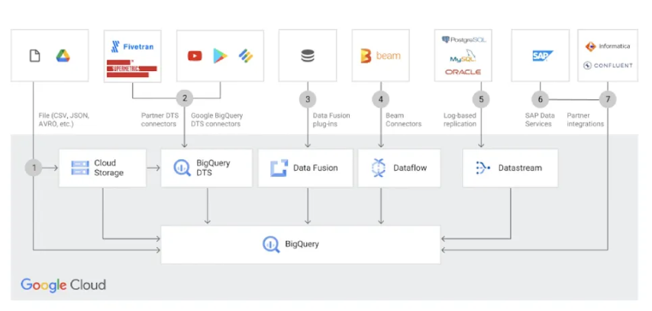This screenshot has width=652, height=311.
Task: Select the BigQuery DTS box
Action: (x=207, y=168)
